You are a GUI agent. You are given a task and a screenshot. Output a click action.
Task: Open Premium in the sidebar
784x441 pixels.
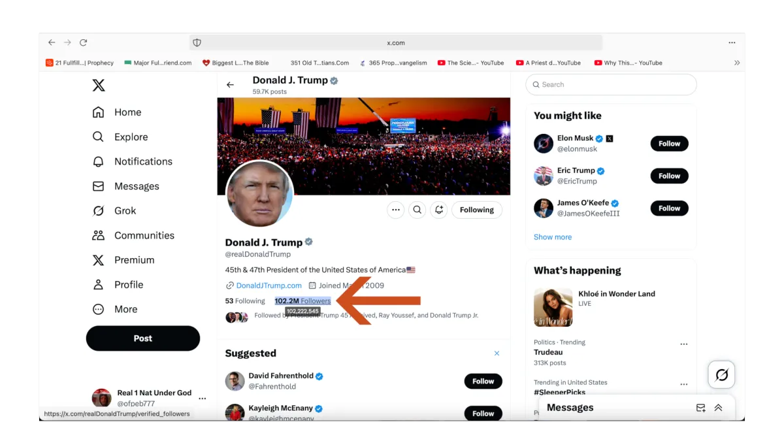[123, 260]
